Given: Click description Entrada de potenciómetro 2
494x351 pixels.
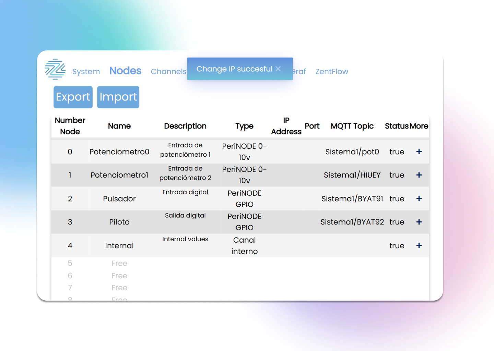Looking at the screenshot, I should point(185,173).
